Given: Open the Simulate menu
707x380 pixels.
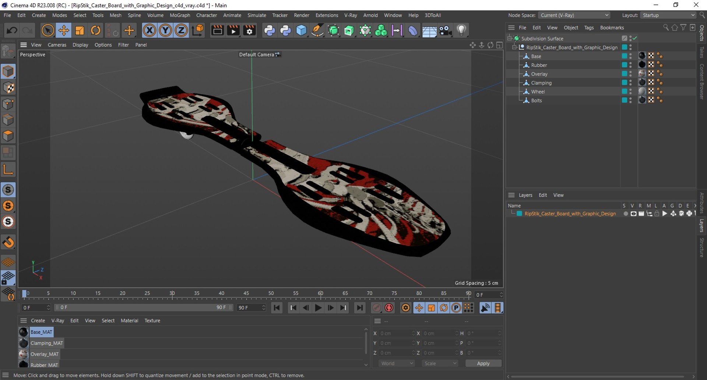Looking at the screenshot, I should coord(257,15).
